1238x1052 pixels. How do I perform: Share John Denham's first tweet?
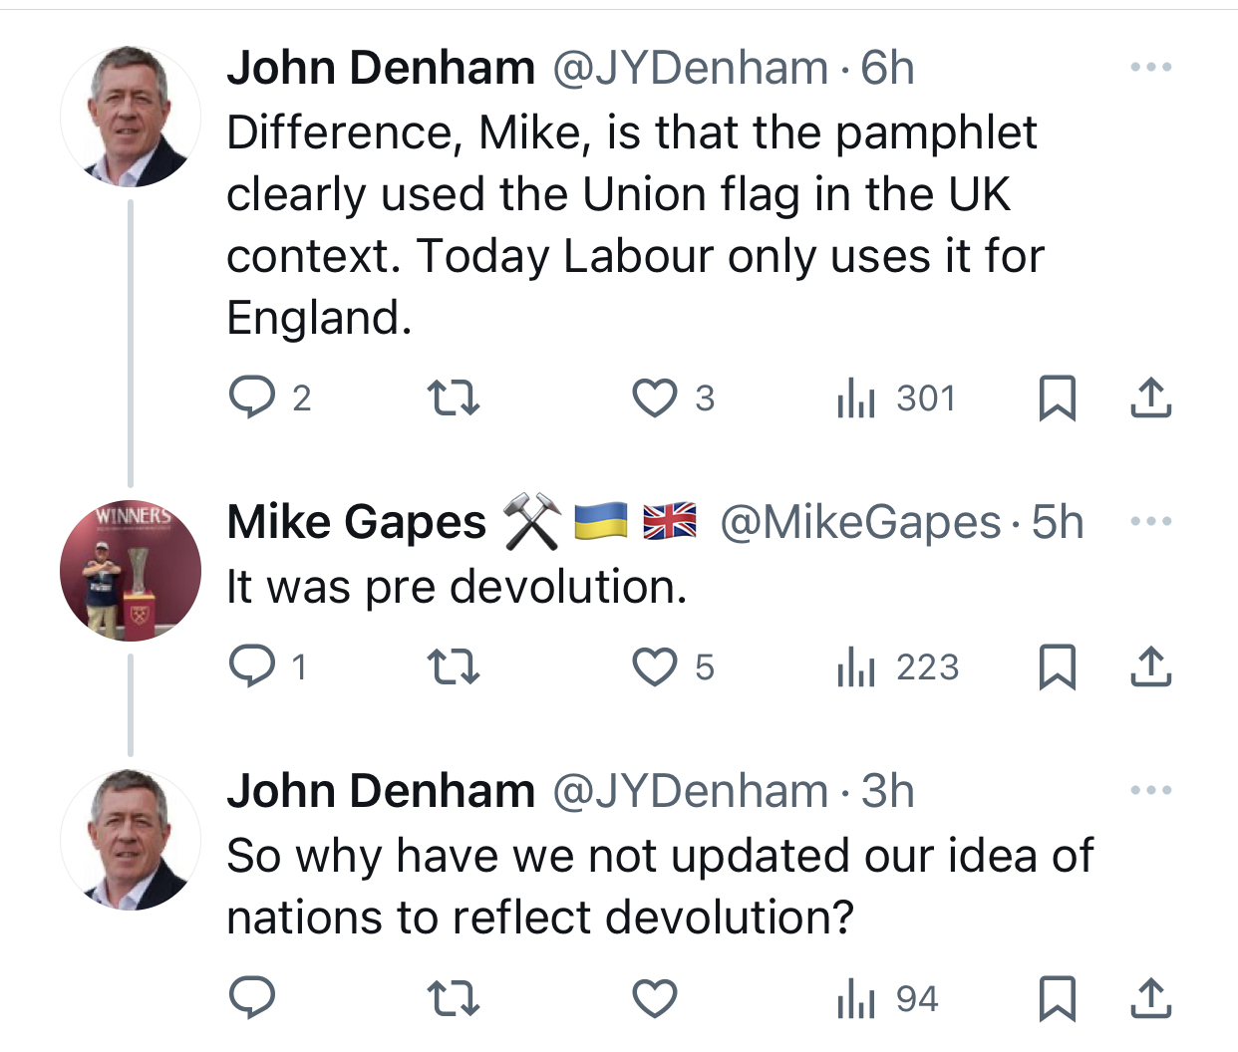click(1150, 398)
